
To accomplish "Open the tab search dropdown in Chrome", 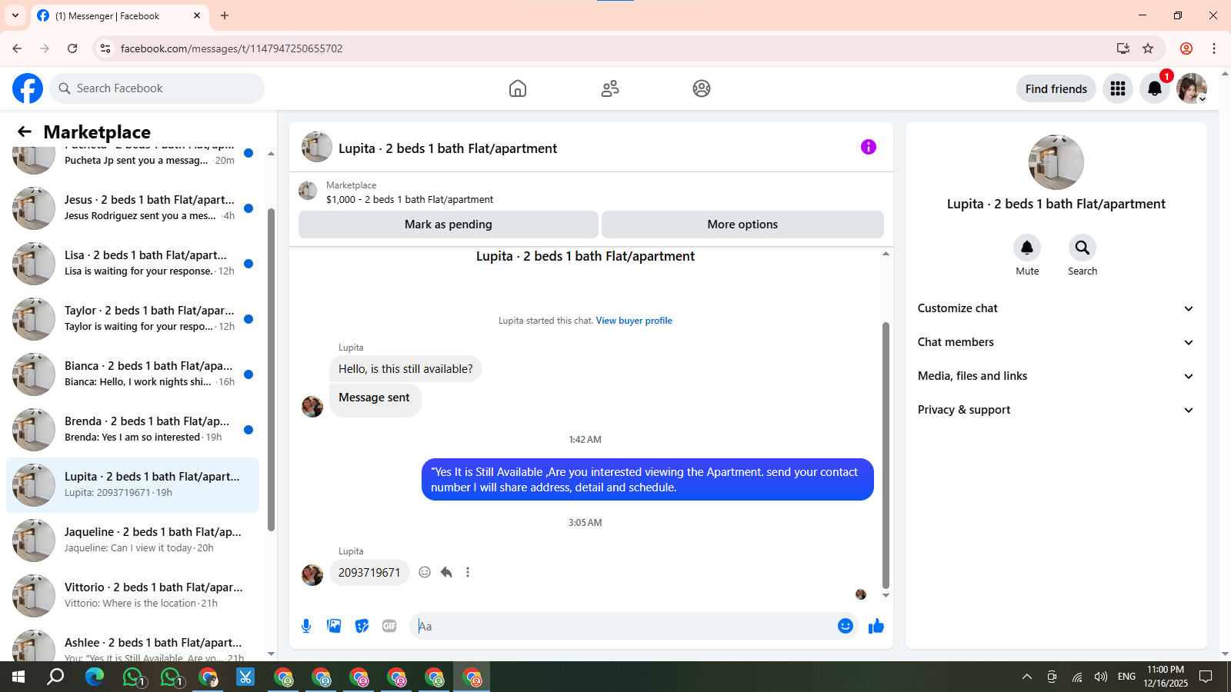I will [15, 15].
